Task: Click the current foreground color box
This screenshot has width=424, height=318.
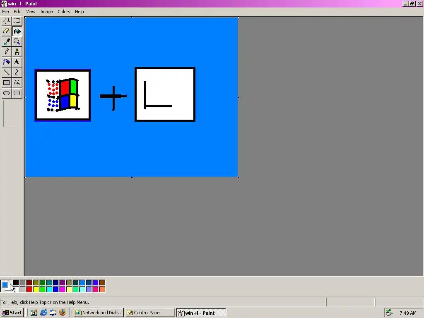Action: pos(5,284)
